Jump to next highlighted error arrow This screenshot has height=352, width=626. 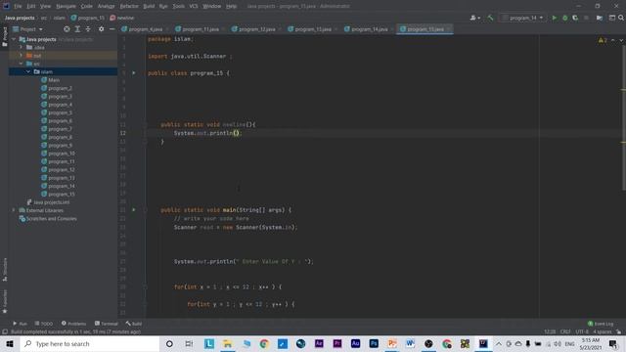tap(621, 40)
